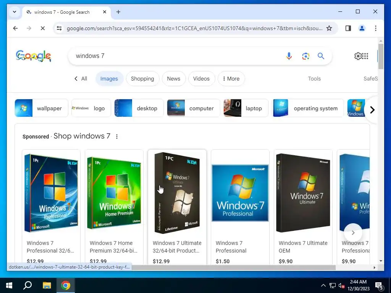Filter images by logo chip
The image size is (391, 293).
click(91, 108)
